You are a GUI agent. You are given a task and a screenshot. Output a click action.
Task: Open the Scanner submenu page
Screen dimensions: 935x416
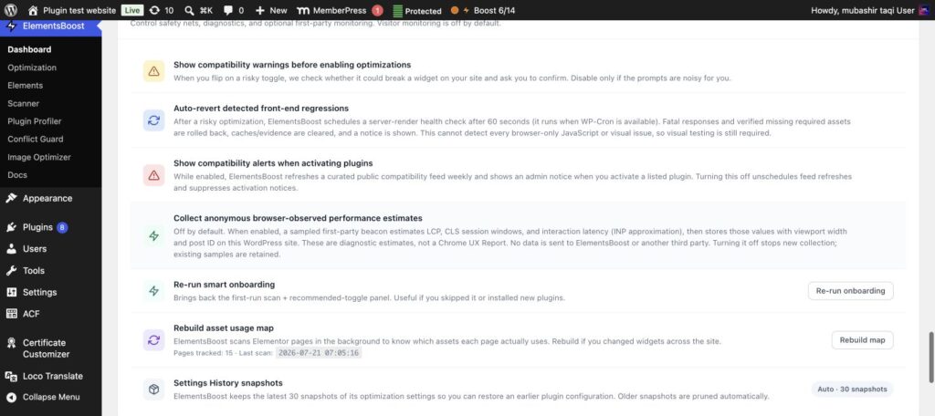[23, 103]
